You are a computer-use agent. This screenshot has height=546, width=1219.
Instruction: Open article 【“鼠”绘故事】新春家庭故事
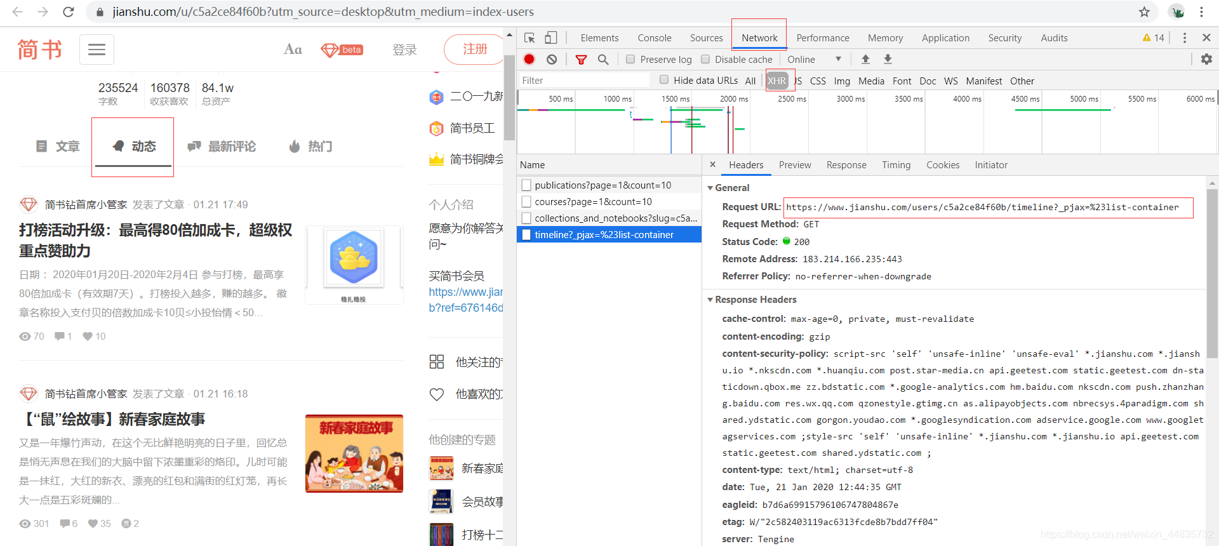tap(112, 419)
